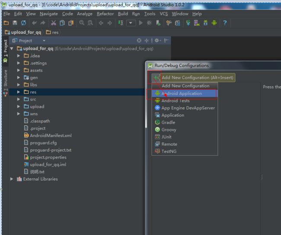Switch to the 1: Project side tab
The image size is (281, 235).
pyautogui.click(x=5, y=51)
